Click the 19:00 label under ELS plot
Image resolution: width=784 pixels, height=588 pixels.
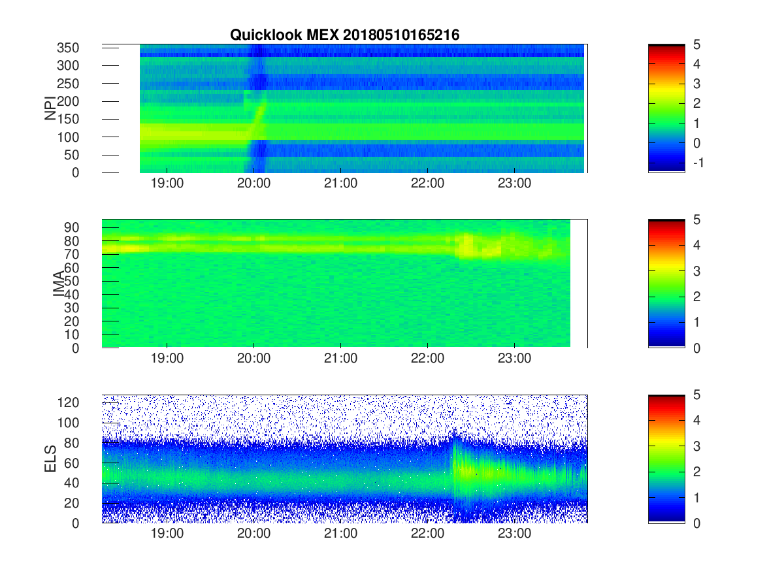[167, 534]
